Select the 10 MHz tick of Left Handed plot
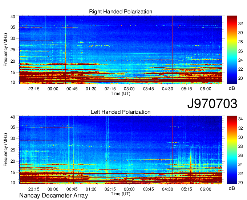 pos(13,183)
